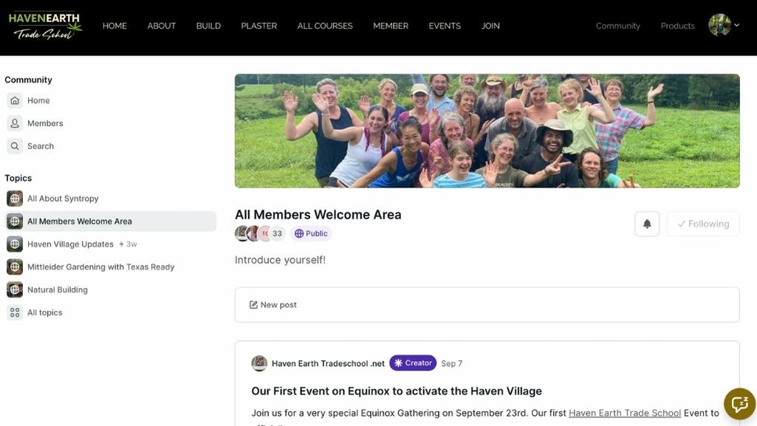Click the New post input box
757x426 pixels.
487,305
